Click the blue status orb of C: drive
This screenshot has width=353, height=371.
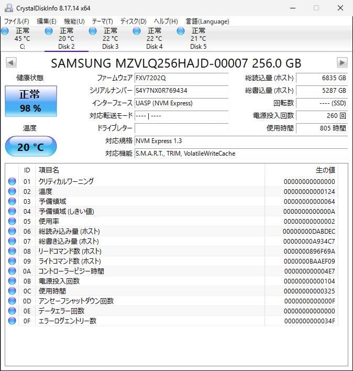click(x=5, y=31)
